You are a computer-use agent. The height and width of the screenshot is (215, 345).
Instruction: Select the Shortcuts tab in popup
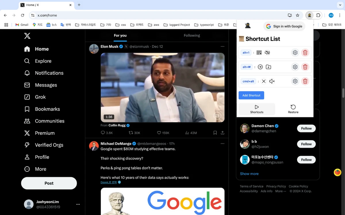[x=257, y=109]
